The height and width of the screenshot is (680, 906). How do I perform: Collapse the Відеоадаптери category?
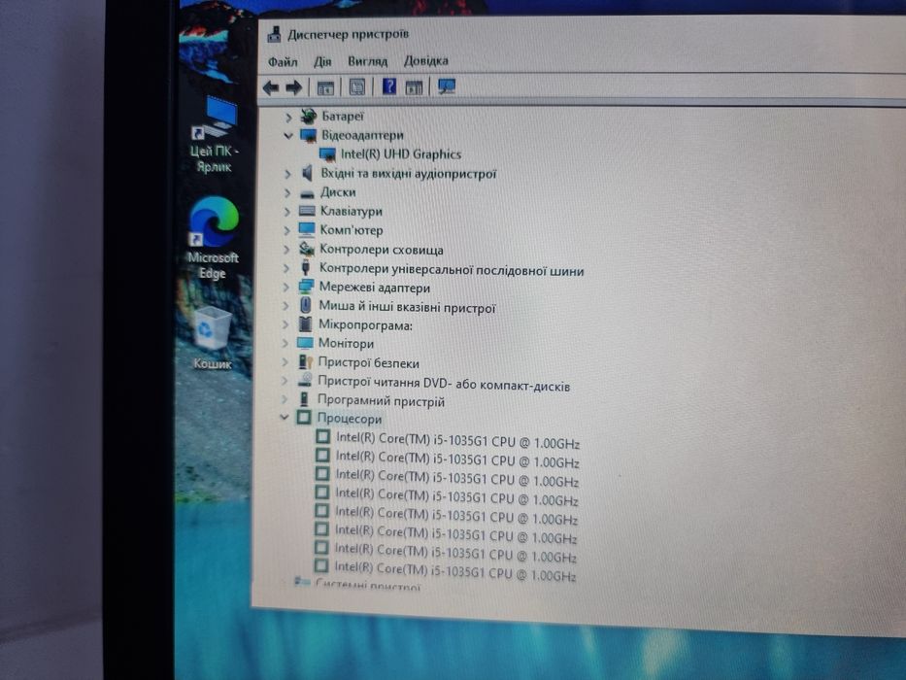coord(288,136)
